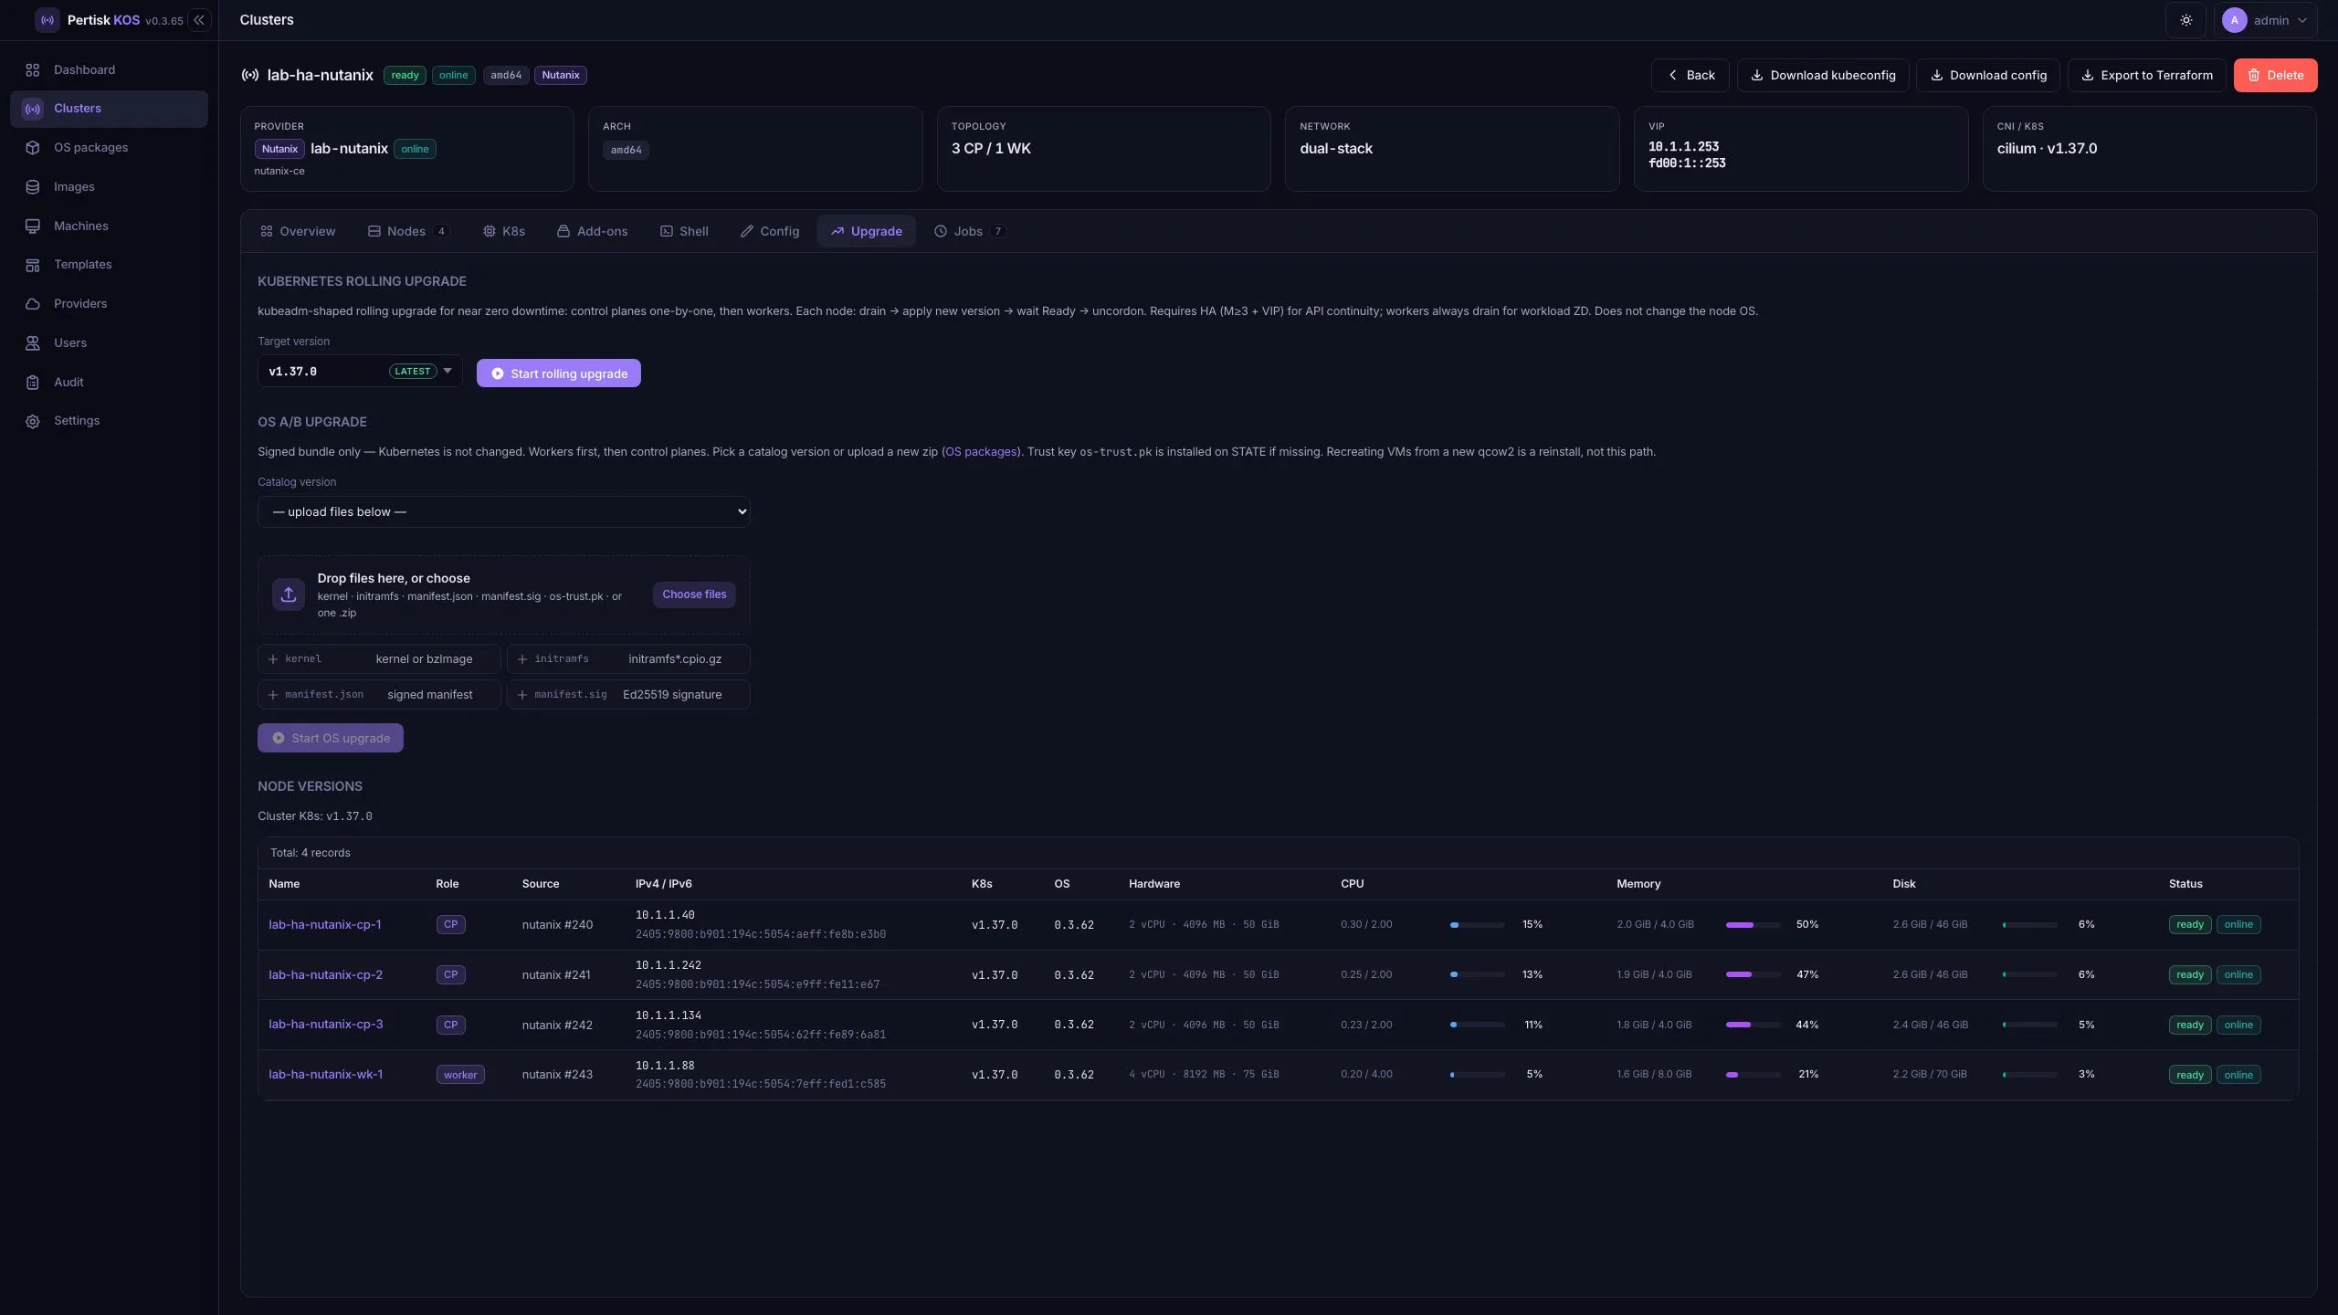The image size is (2338, 1315).
Task: Expand the Target version v1.37.0 dropdown
Action: (x=360, y=372)
